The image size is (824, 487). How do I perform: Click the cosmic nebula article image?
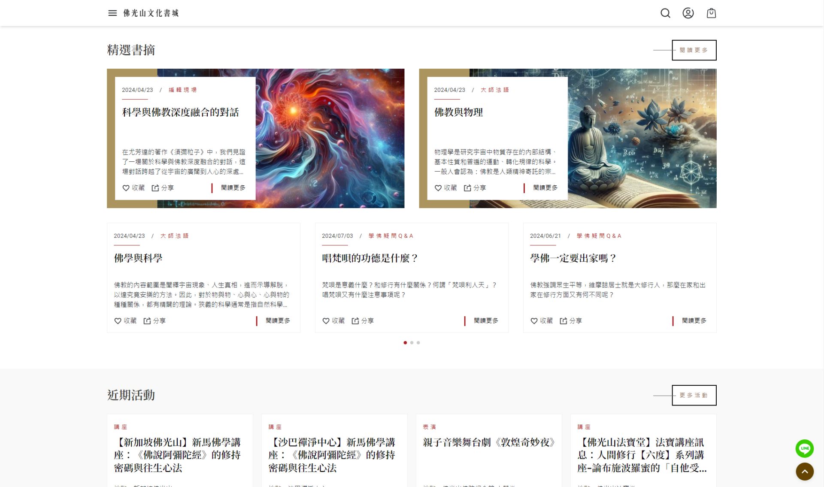pos(330,138)
